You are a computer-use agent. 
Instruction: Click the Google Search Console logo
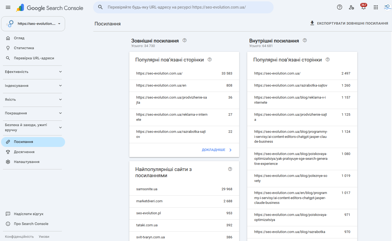point(50,8)
